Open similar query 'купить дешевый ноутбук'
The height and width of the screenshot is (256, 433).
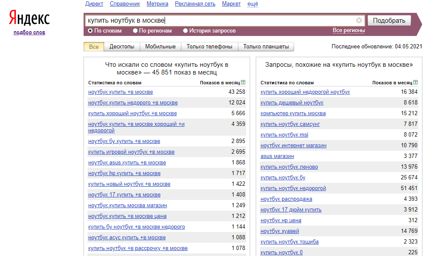tap(292, 103)
